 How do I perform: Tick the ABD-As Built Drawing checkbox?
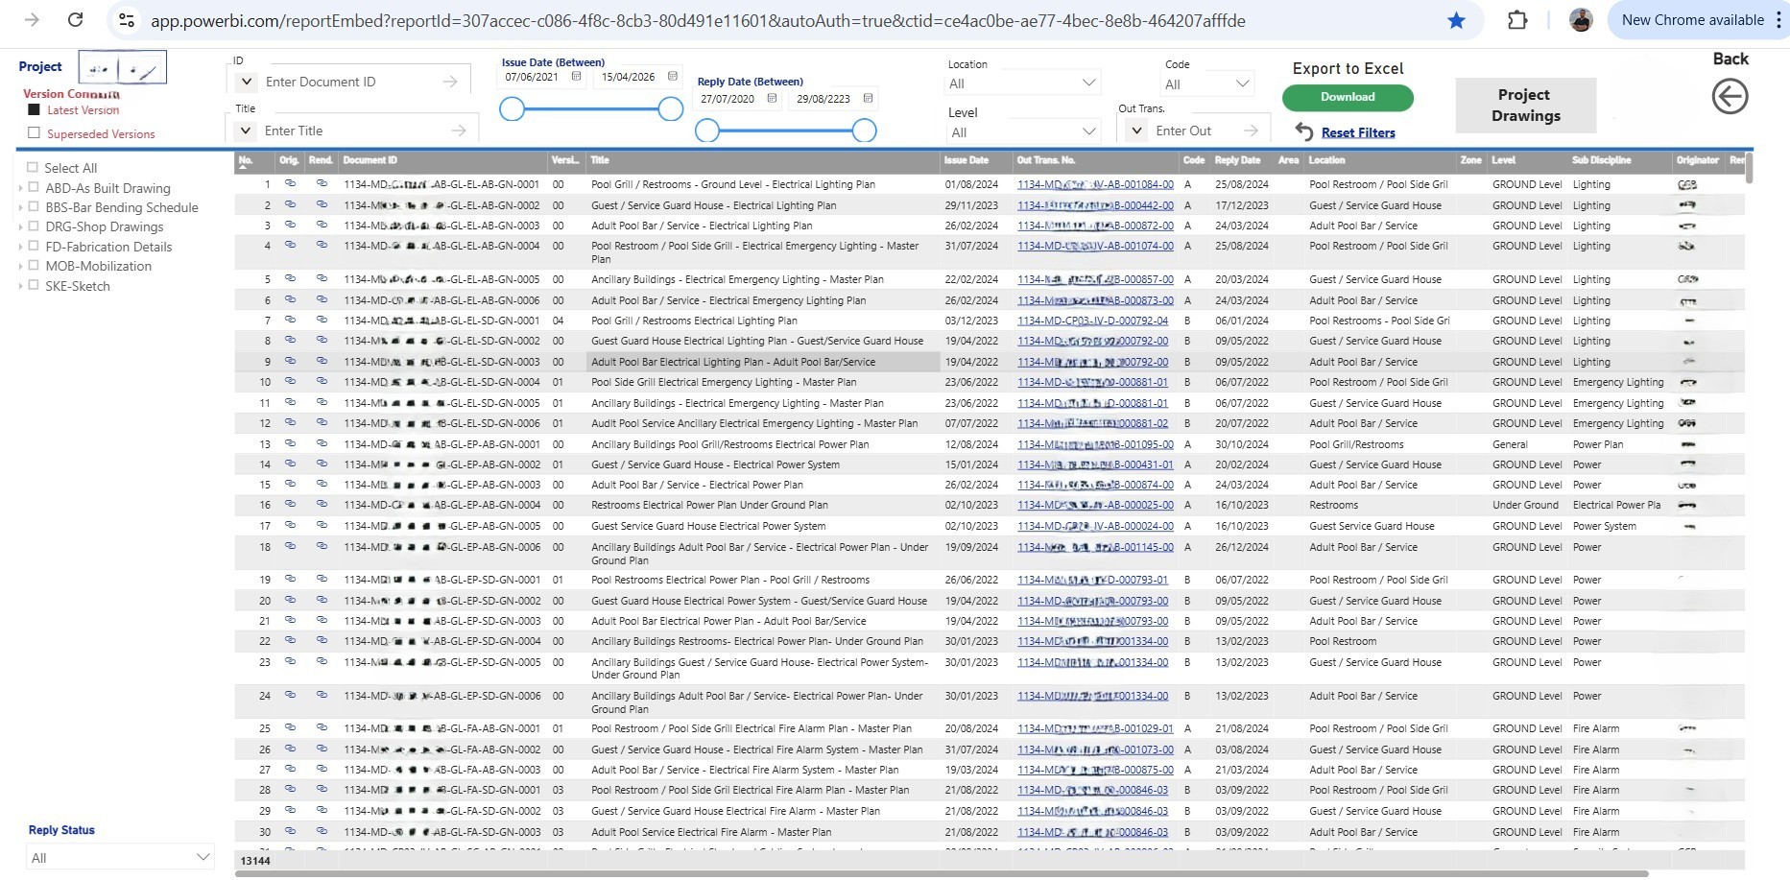pyautogui.click(x=34, y=187)
